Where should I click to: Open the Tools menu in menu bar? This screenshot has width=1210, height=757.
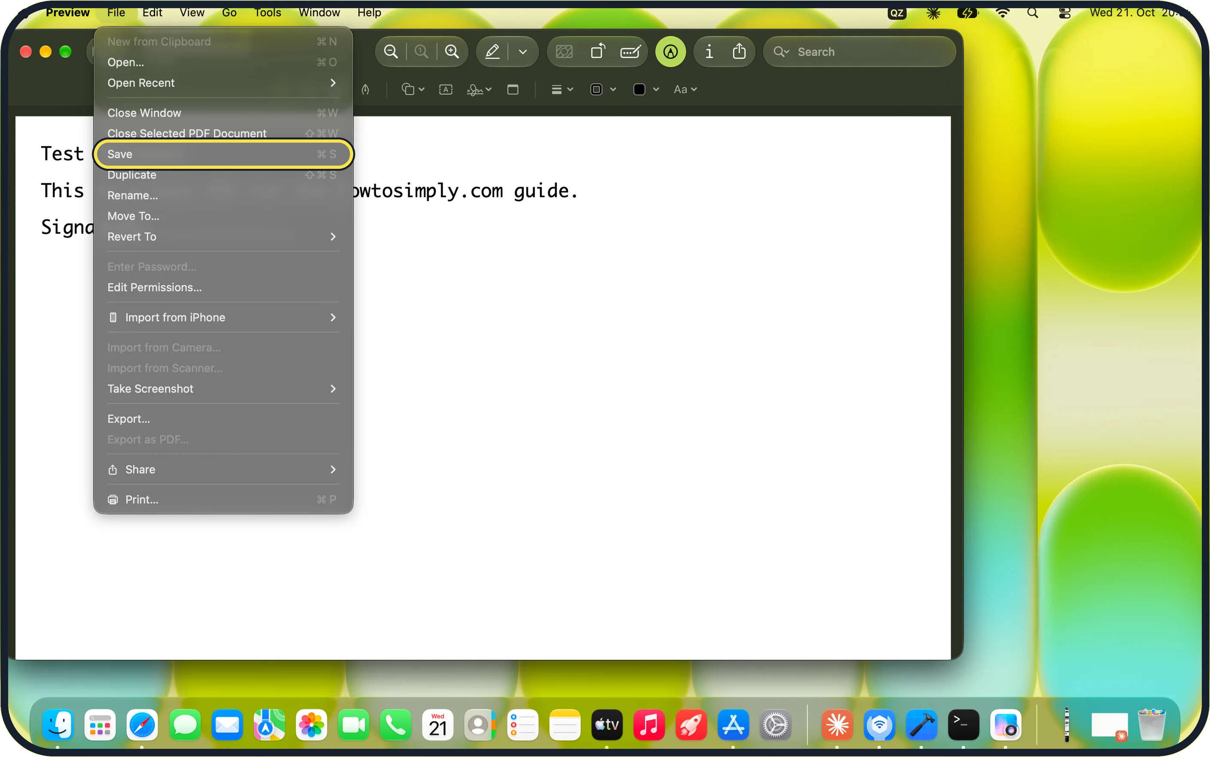tap(267, 12)
